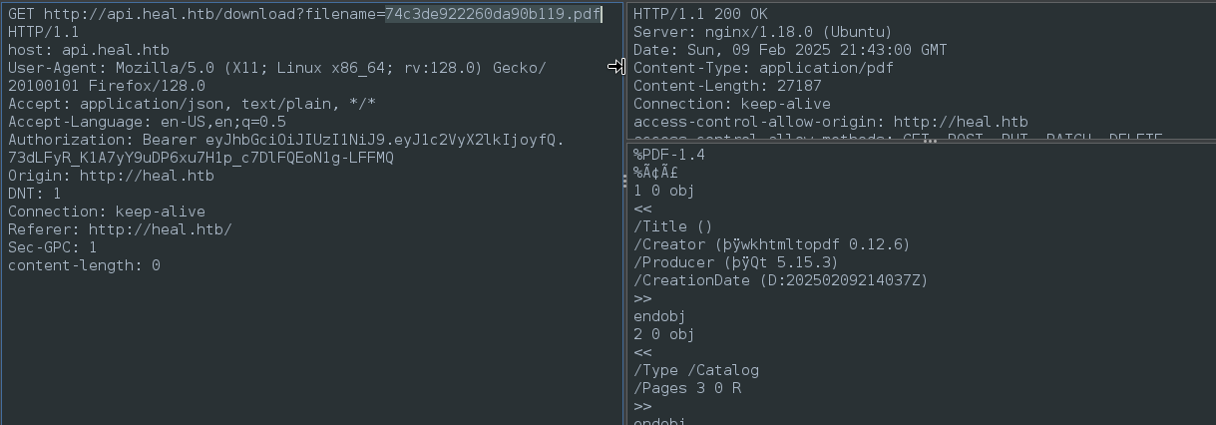
Task: Click the User-Agent Mozilla/5.0 header line
Action: pos(277,77)
